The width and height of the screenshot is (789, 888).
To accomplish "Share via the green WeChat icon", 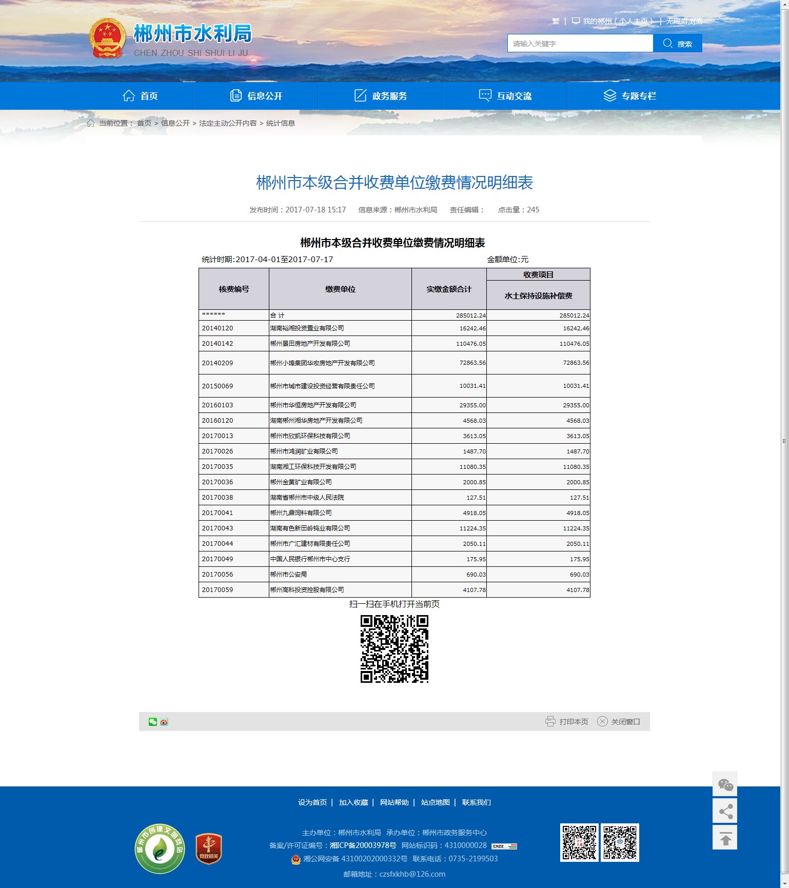I will tap(153, 722).
